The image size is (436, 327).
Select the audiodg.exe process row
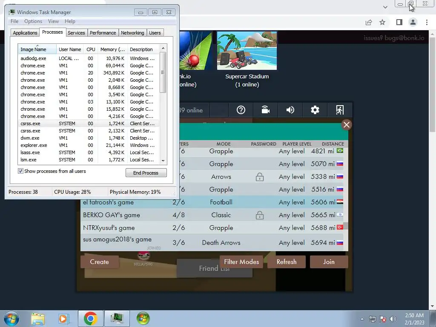point(89,58)
